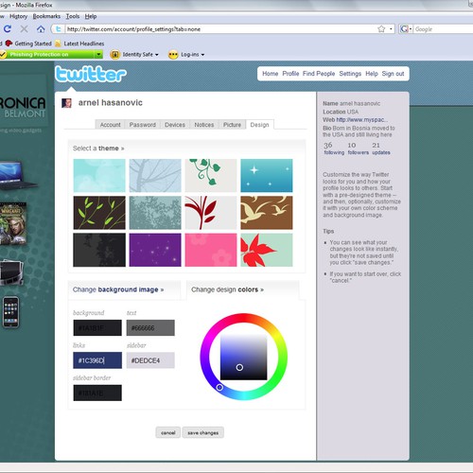473x473 pixels.
Task: Click the Google search engine icon
Action: coord(404,29)
